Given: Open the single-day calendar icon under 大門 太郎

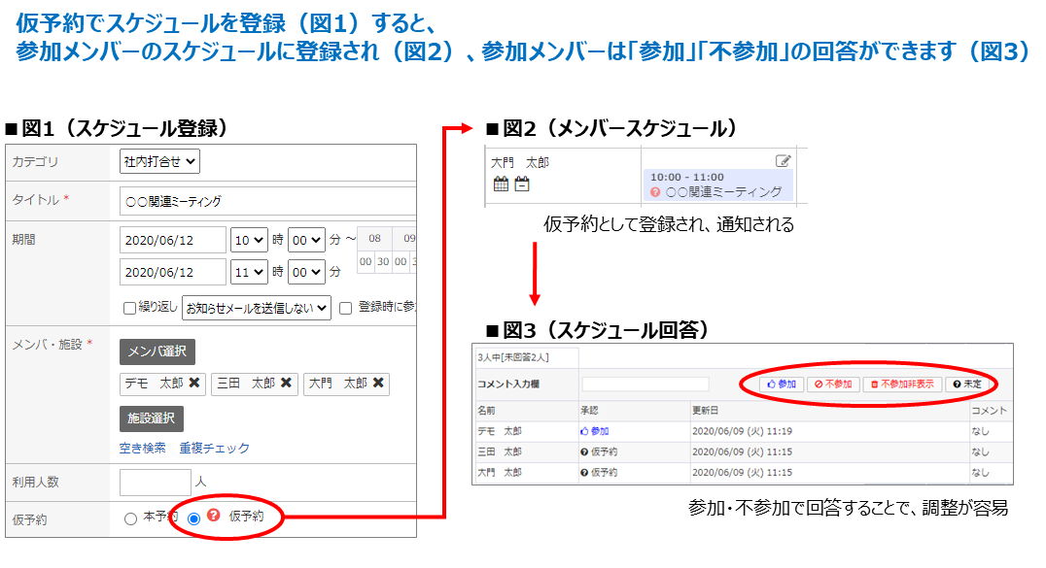Looking at the screenshot, I should pos(522,184).
